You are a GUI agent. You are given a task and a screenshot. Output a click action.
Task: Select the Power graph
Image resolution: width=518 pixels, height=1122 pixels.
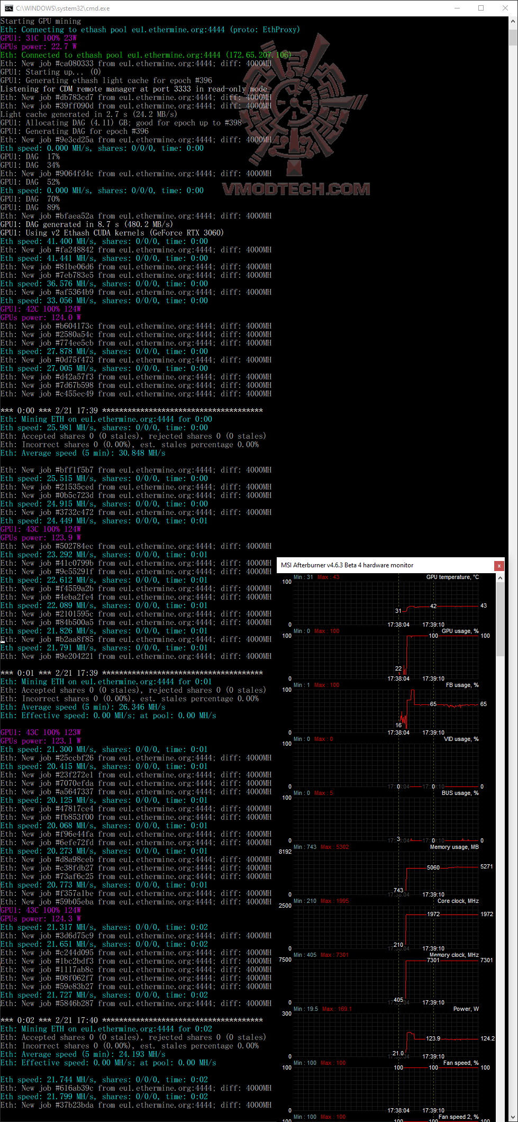[386, 1035]
